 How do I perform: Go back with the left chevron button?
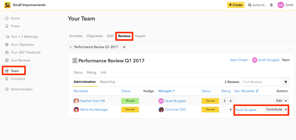click(x=71, y=47)
